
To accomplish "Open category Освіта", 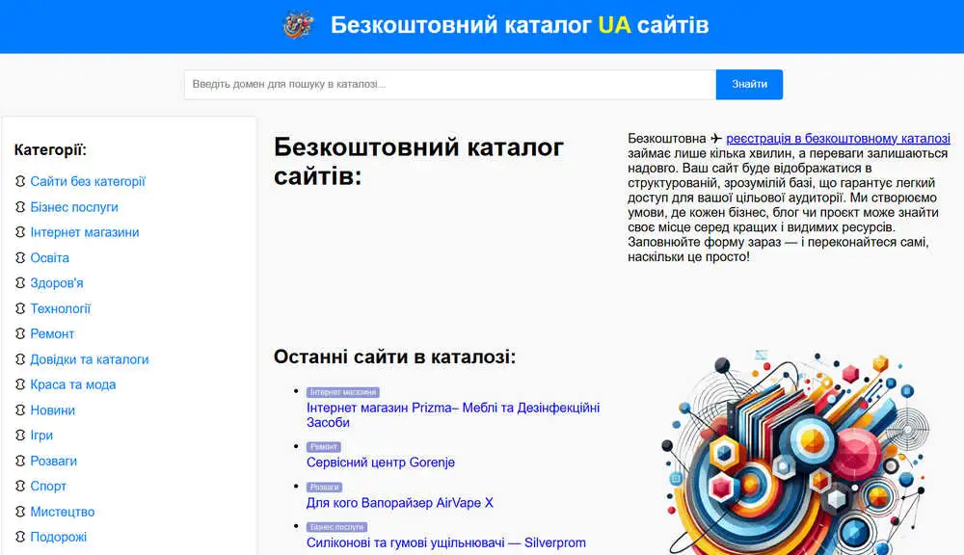I will pos(49,257).
